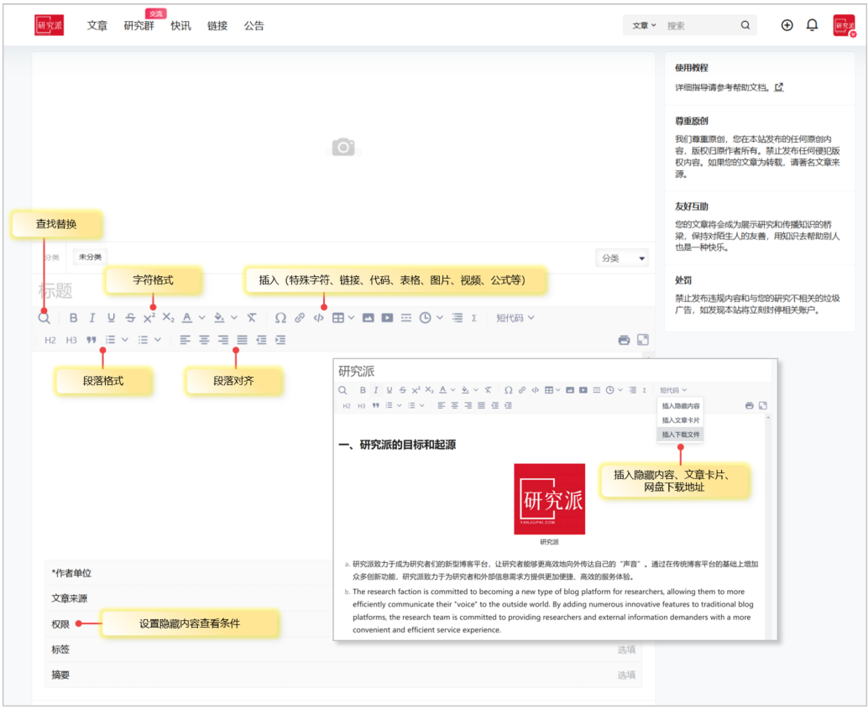Apply superscript in main editor toolbar
The image size is (868, 709).
149,318
